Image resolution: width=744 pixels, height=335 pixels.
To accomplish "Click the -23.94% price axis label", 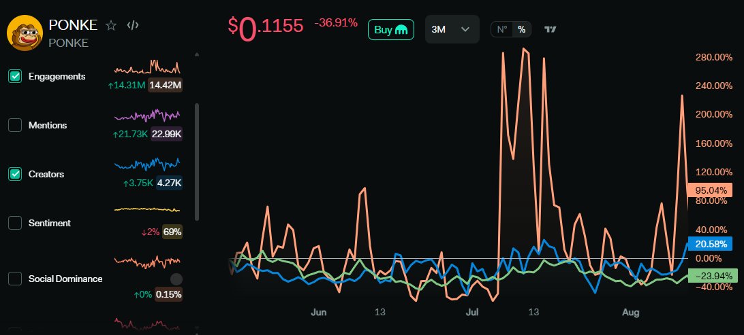I will 713,276.
